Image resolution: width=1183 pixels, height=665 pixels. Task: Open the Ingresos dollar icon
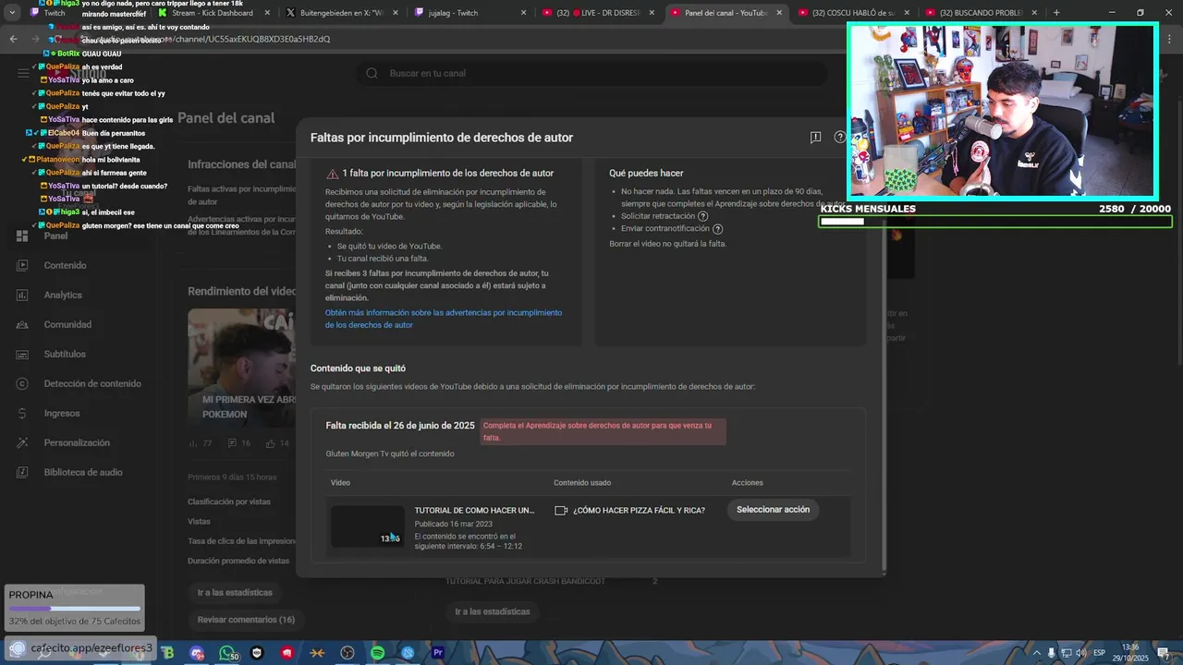pyautogui.click(x=22, y=413)
